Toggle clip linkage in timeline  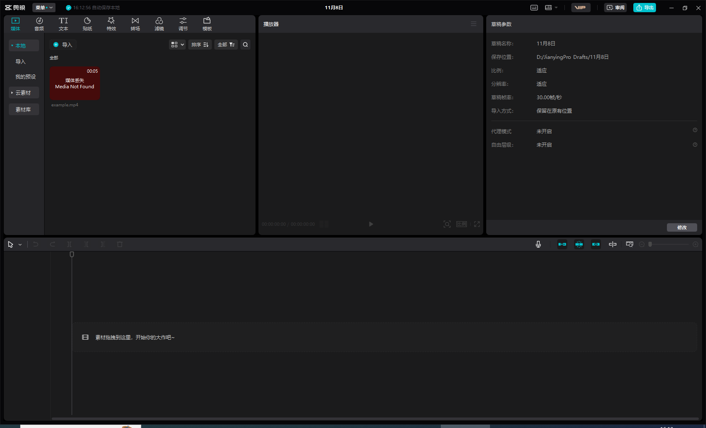(x=596, y=244)
